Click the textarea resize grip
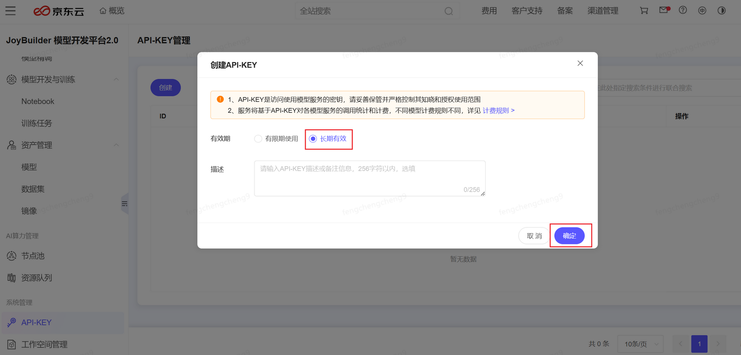Image resolution: width=741 pixels, height=355 pixels. [483, 194]
